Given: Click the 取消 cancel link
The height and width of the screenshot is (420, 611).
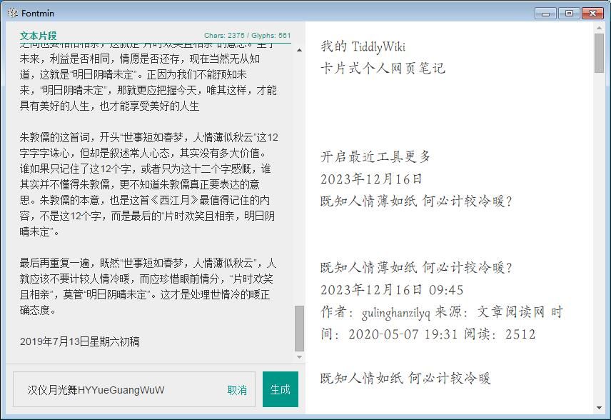Looking at the screenshot, I should (x=237, y=390).
